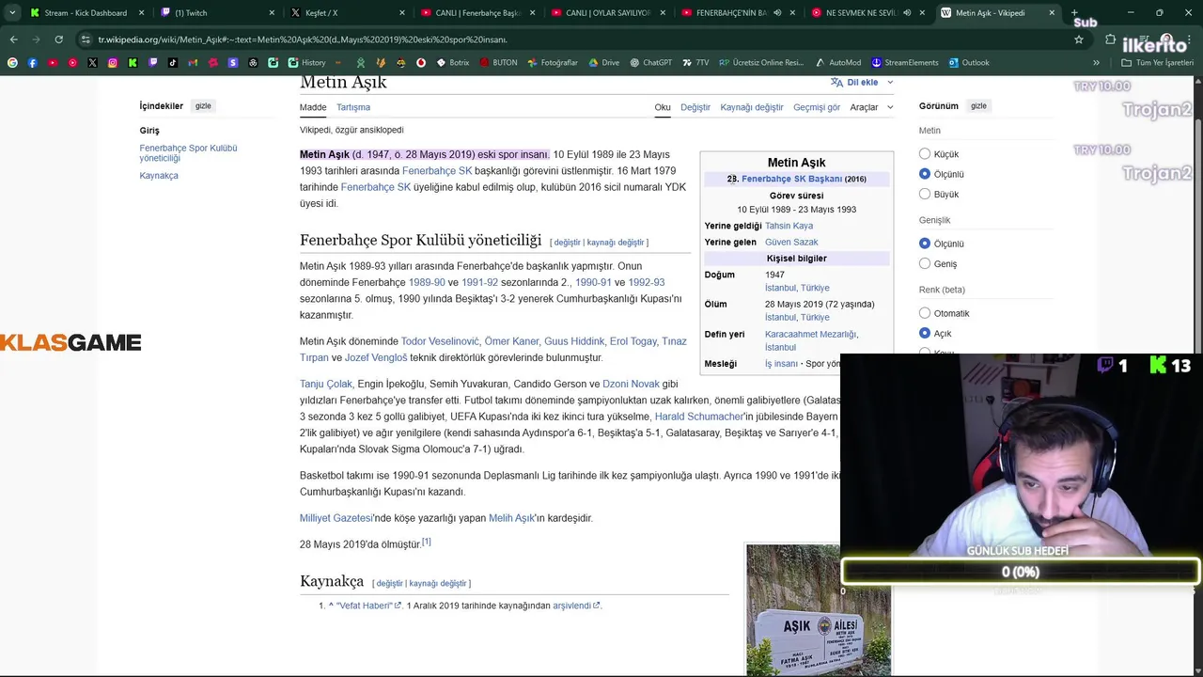Open the StreamElements bookmark

[904, 63]
